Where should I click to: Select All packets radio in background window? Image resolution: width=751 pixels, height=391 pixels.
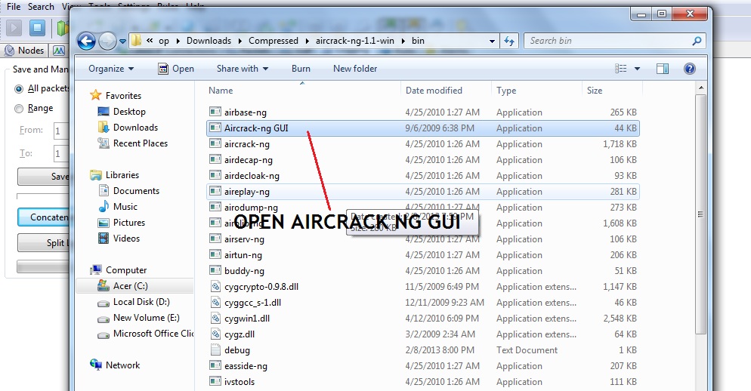pos(19,88)
